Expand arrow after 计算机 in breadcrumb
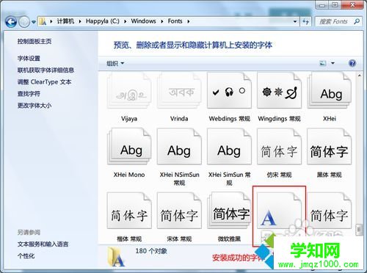 tap(80, 21)
